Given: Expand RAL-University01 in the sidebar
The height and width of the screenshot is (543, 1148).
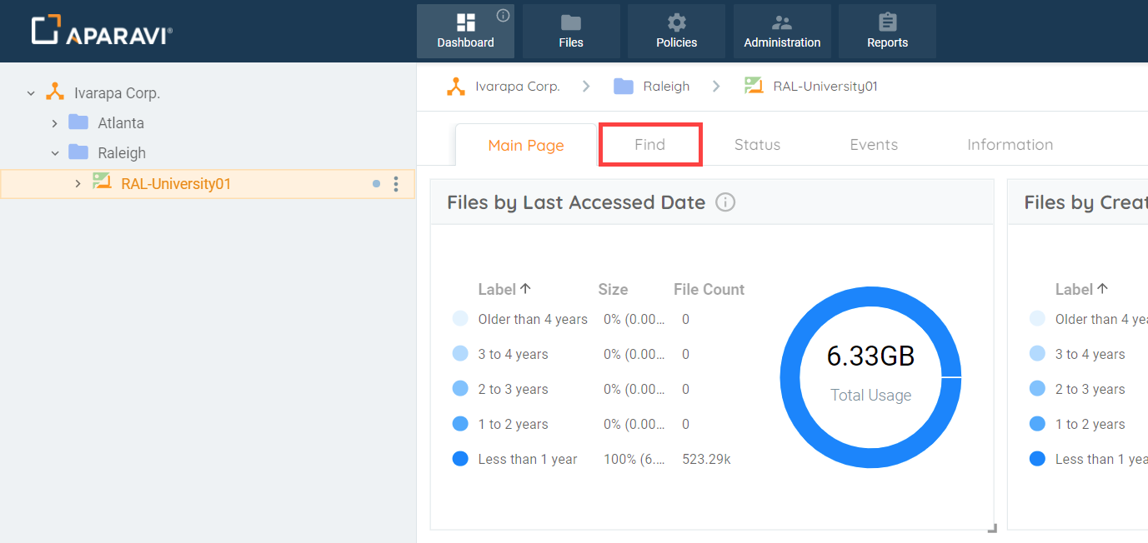Looking at the screenshot, I should click(x=78, y=183).
